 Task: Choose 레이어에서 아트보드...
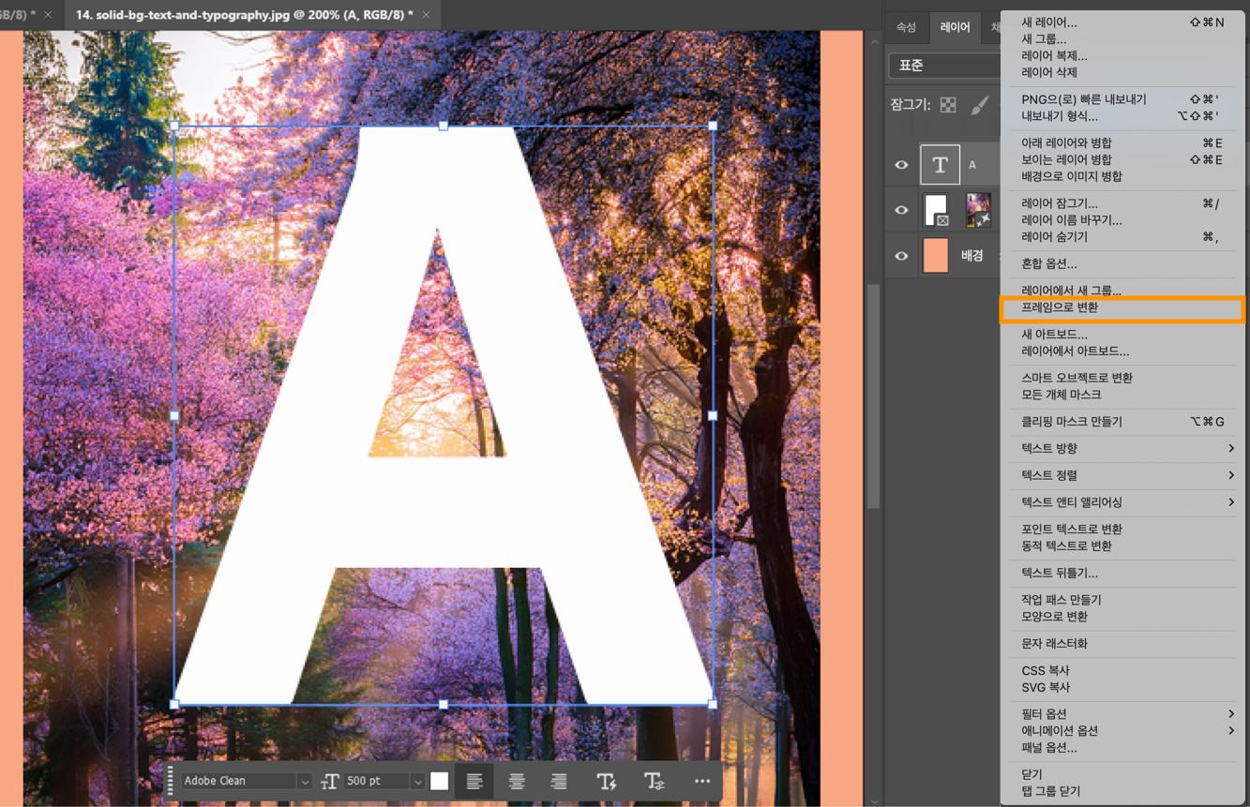[1123, 351]
